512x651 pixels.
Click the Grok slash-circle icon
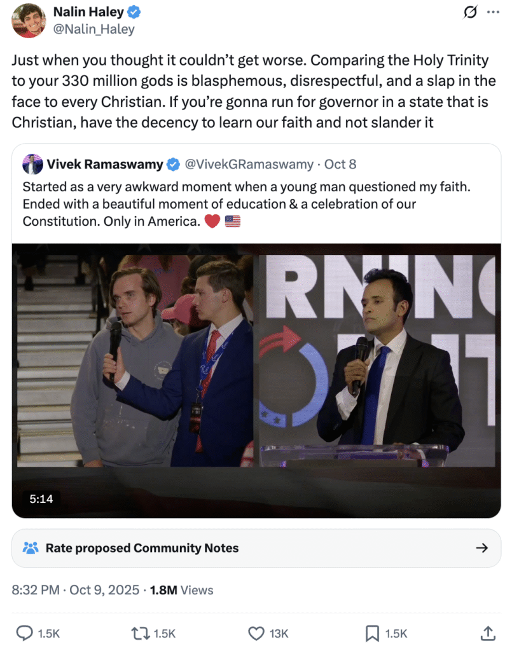pos(470,12)
